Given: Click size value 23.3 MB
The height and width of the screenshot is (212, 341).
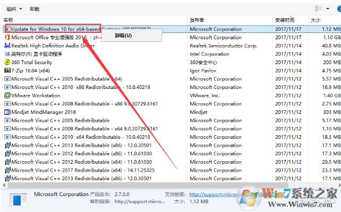Looking at the screenshot, I should [331, 170].
